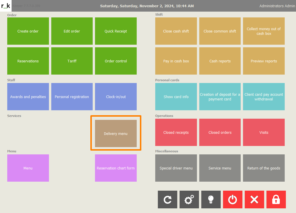Open the highlighted Delivery menu tile

pos(116,133)
